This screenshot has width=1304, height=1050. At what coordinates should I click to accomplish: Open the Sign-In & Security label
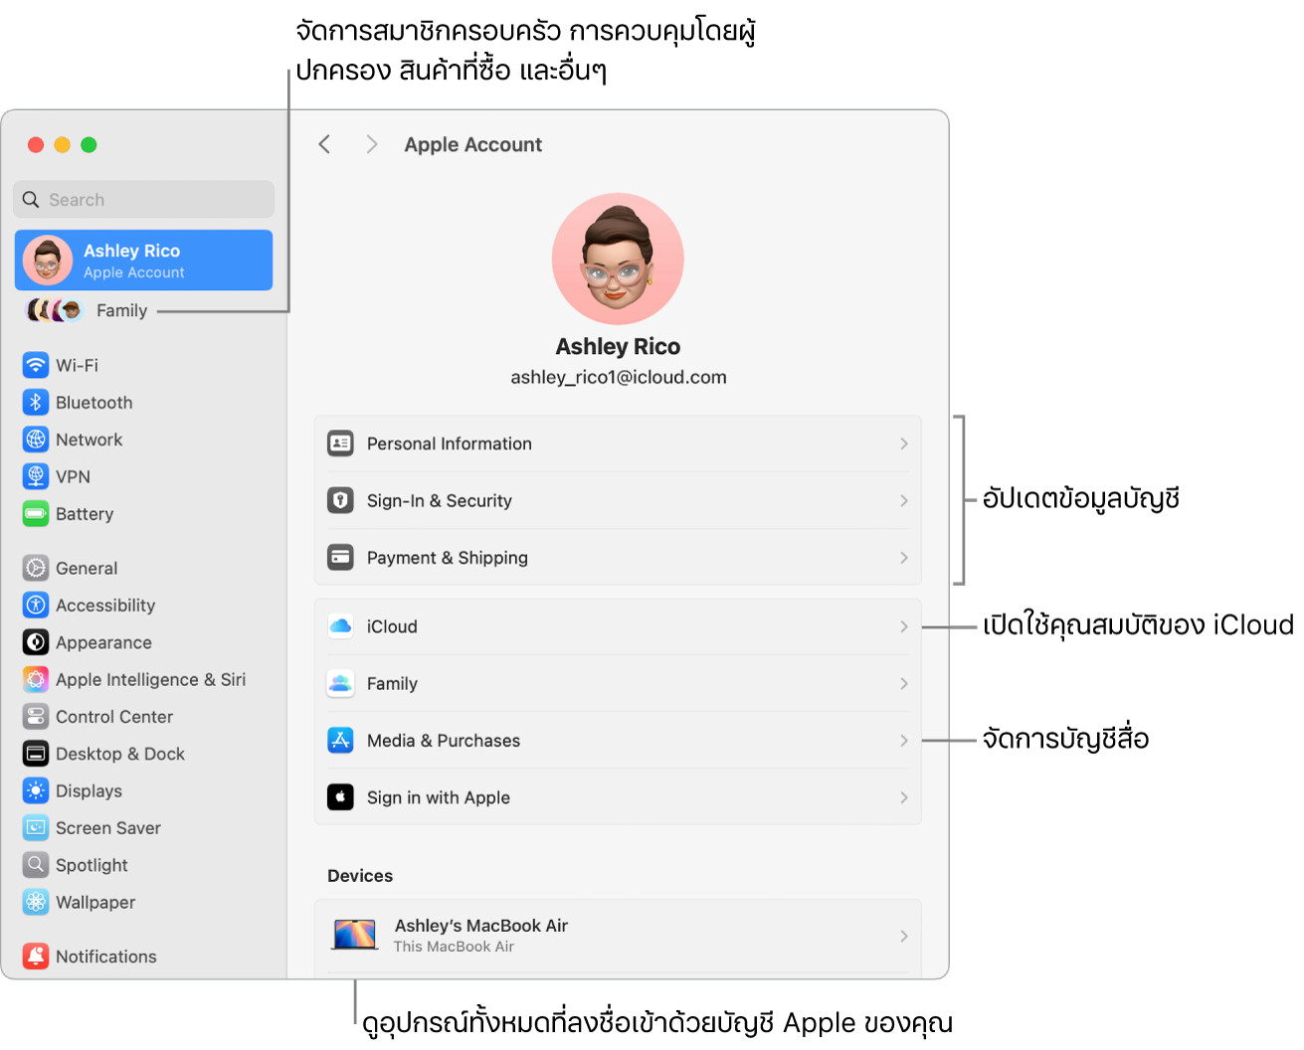pos(440,500)
